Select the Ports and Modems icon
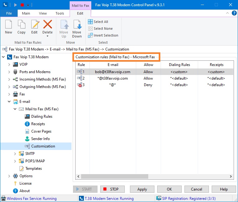 pyautogui.click(x=15, y=72)
